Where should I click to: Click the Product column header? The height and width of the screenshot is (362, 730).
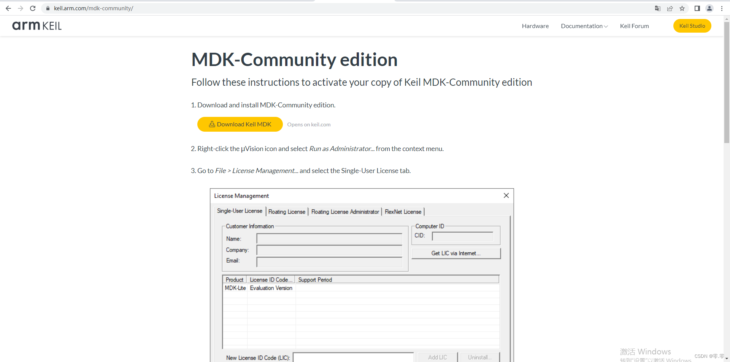click(x=235, y=280)
